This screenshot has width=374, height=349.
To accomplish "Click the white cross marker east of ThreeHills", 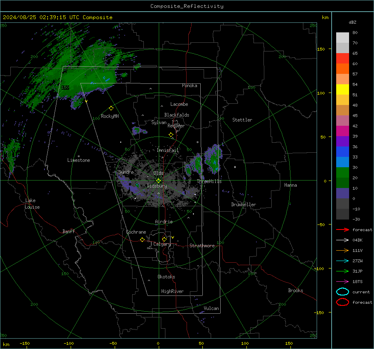I will point(235,167).
